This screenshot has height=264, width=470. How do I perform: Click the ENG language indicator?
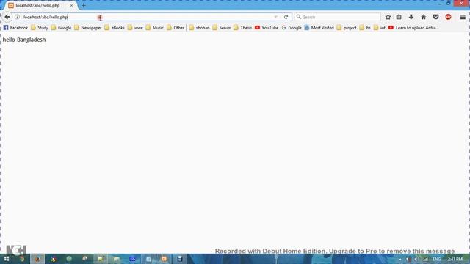pyautogui.click(x=437, y=259)
